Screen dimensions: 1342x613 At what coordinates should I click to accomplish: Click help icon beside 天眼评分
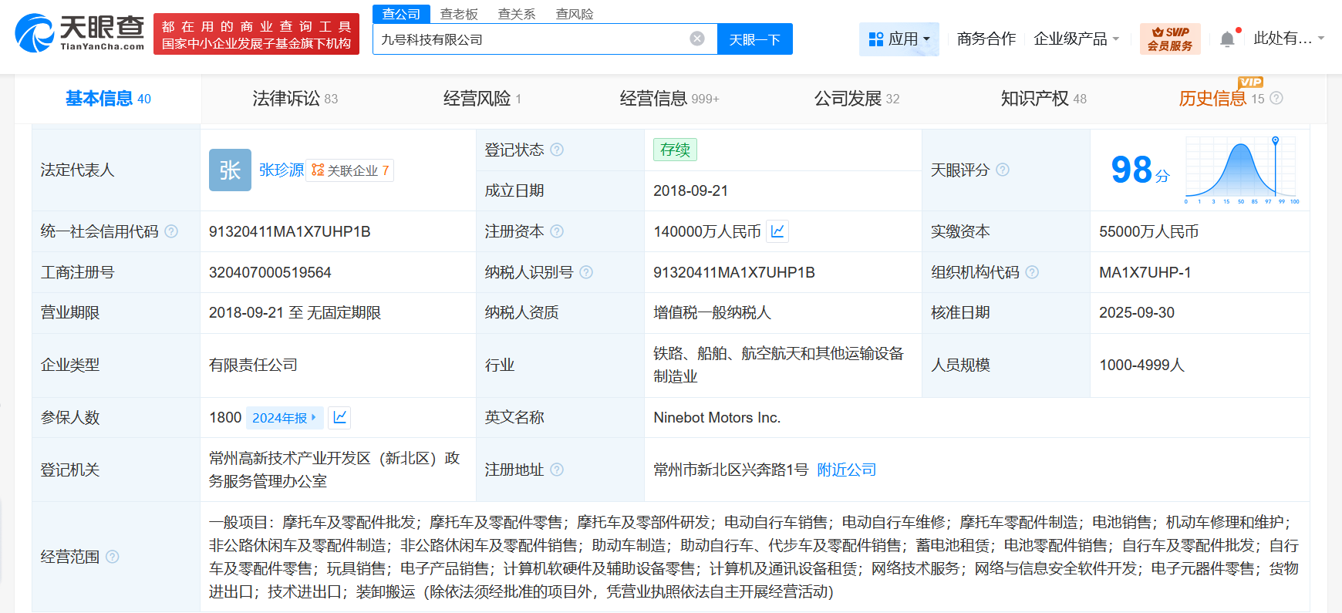1002,170
